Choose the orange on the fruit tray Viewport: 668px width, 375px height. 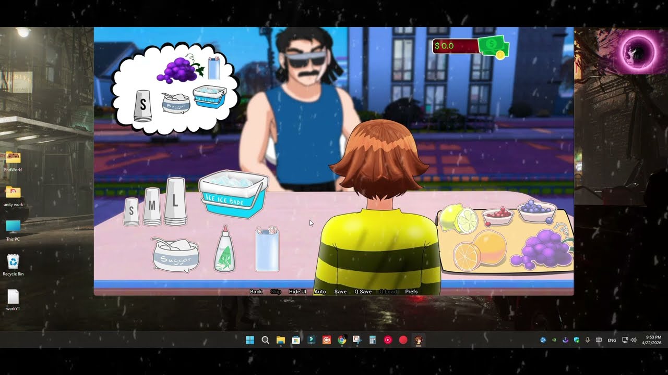(x=479, y=251)
